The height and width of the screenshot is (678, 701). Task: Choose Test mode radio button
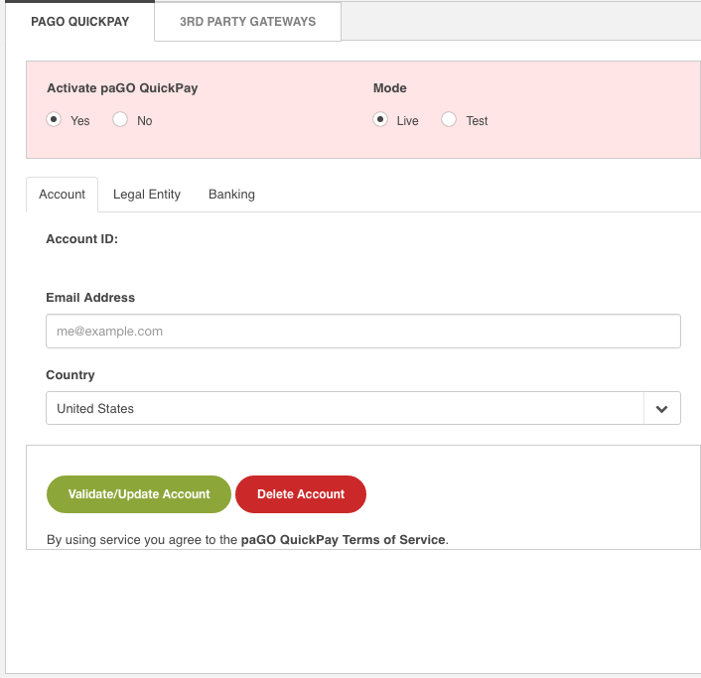(x=449, y=120)
